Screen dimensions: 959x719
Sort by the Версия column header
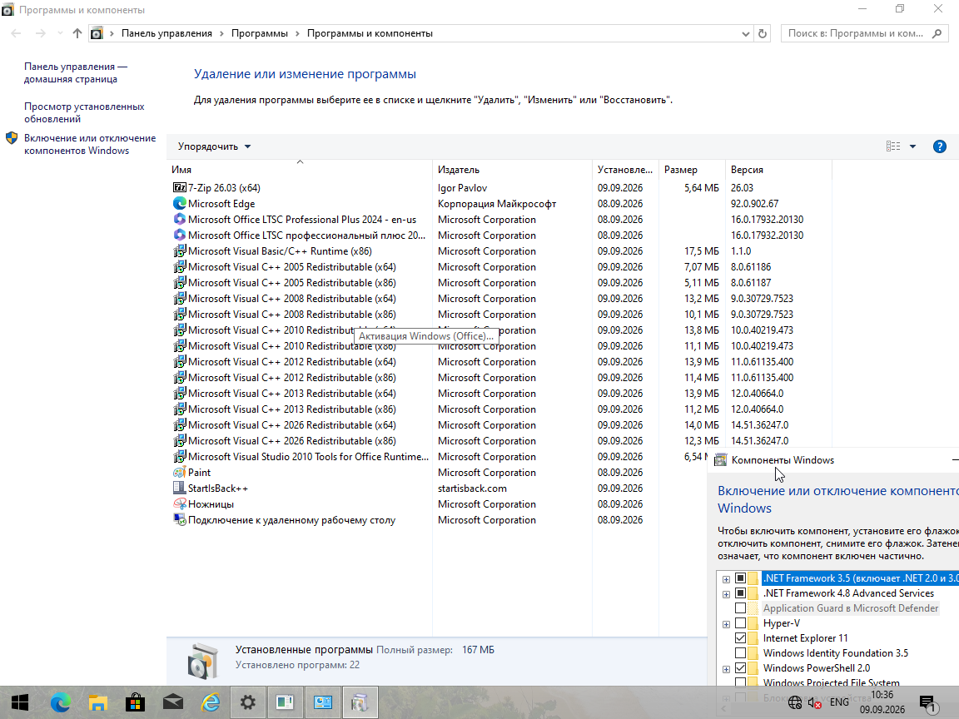(778, 170)
